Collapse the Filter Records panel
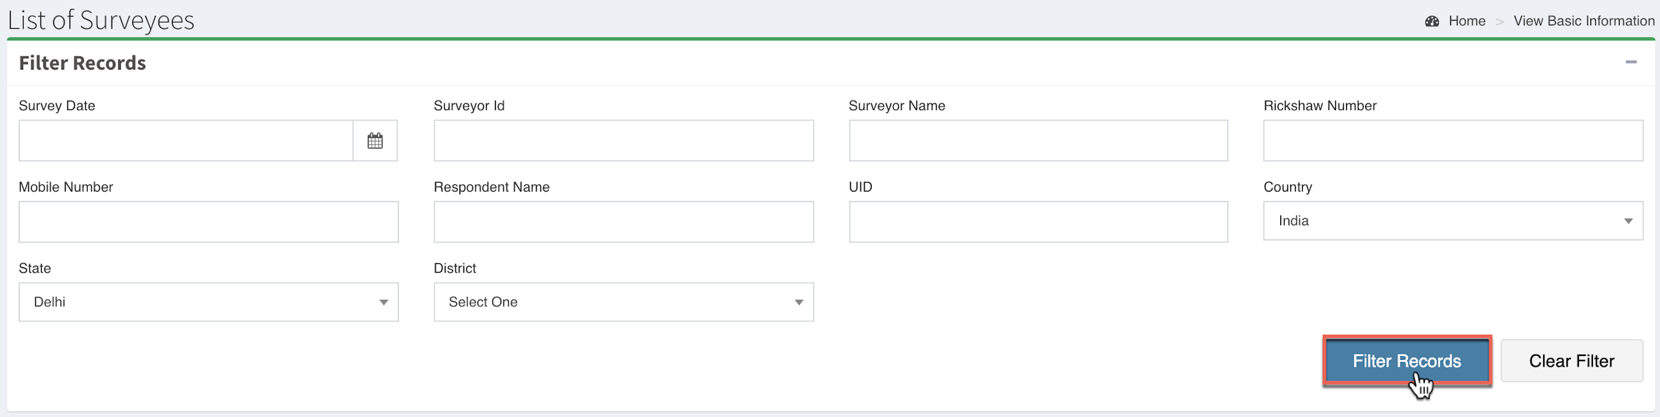The height and width of the screenshot is (417, 1660). 1631,62
